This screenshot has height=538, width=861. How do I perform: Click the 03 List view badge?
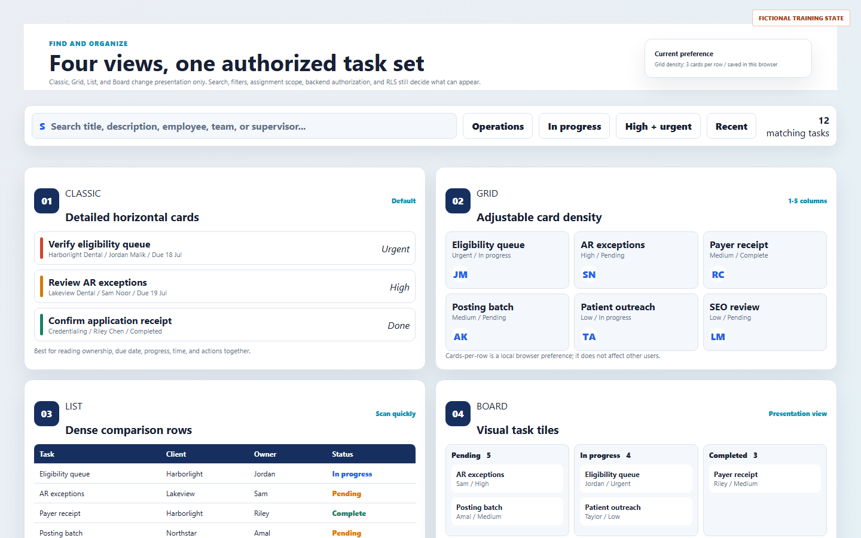(47, 414)
